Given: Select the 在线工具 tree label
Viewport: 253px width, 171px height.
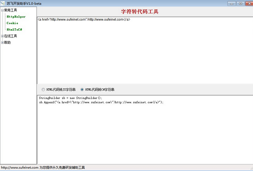Looking at the screenshot, I should pos(11,36).
